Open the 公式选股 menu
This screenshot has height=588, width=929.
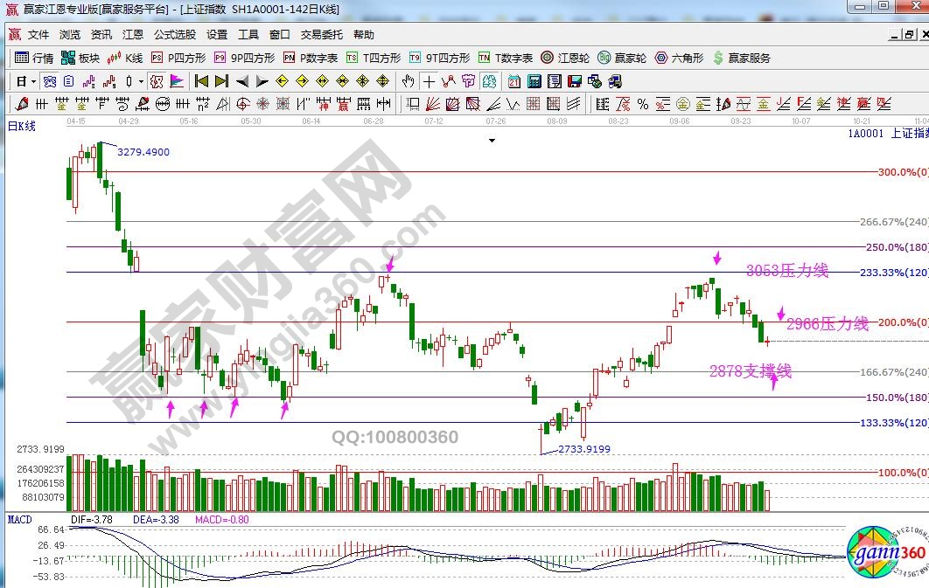(x=175, y=35)
